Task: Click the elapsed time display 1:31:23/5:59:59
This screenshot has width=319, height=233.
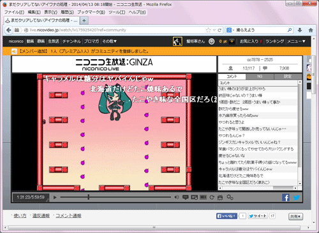Action: [31, 197]
